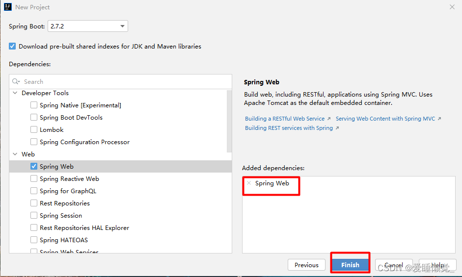Viewport: 462px width, 277px height.
Task: Tick the Spring HATEOAS checkbox
Action: [34, 240]
